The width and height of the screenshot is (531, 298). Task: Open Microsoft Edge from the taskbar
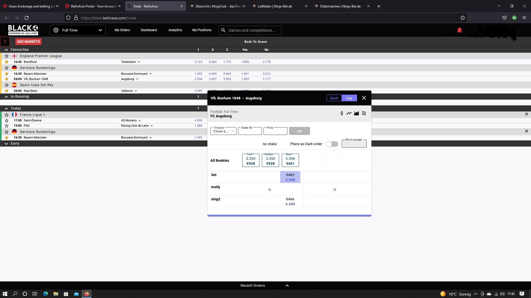coord(46,294)
